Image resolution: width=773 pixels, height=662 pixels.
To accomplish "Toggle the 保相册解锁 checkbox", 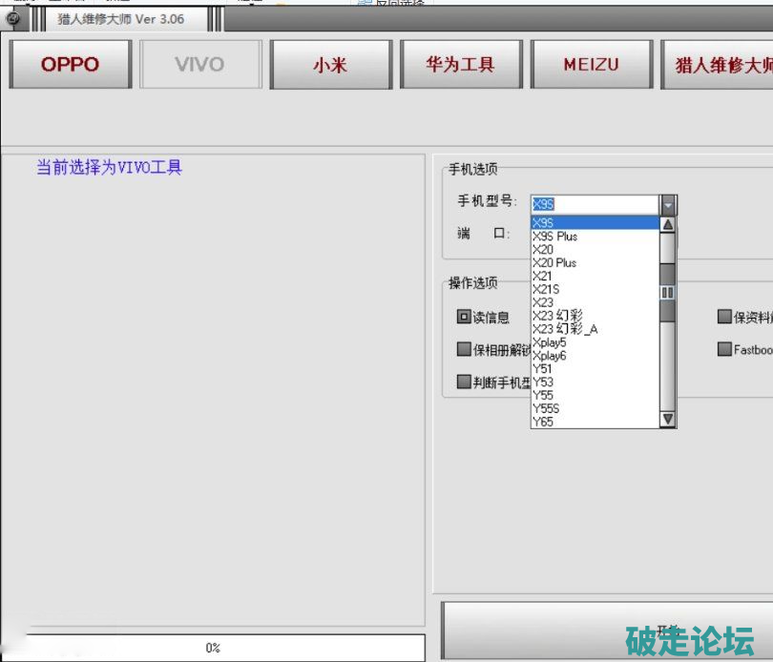I will point(464,349).
